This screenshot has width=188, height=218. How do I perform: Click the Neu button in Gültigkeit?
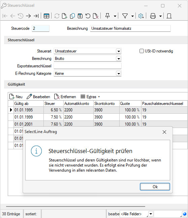pos(16,96)
